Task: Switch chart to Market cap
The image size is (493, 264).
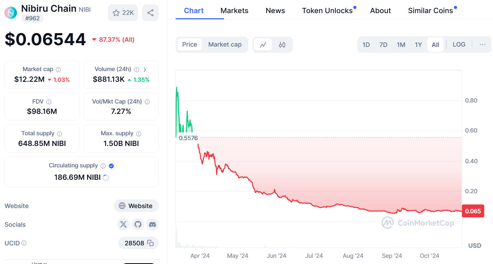Action: 225,45
